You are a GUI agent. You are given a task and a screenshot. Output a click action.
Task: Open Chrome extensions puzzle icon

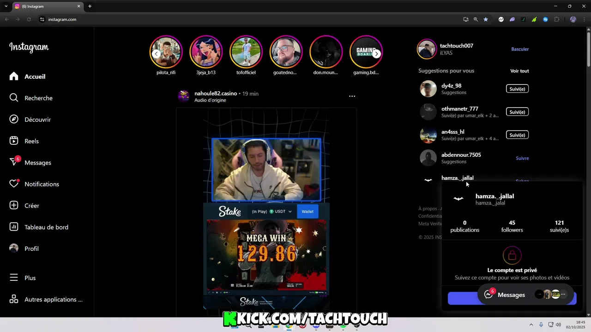coord(556,19)
